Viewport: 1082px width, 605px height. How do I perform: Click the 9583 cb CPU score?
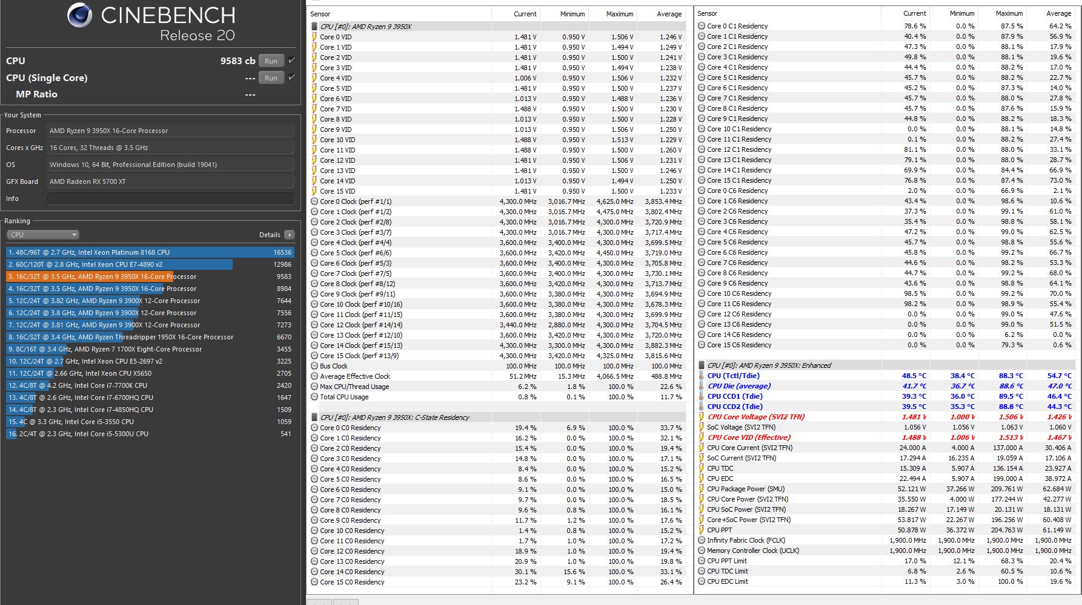tap(237, 60)
